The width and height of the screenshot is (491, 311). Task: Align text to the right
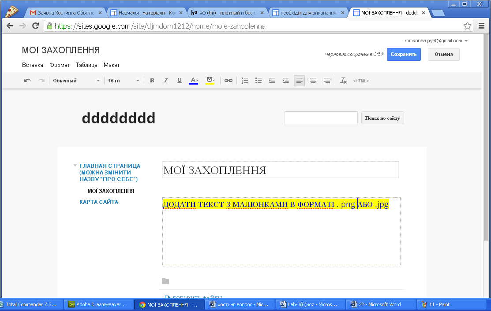[x=327, y=81]
